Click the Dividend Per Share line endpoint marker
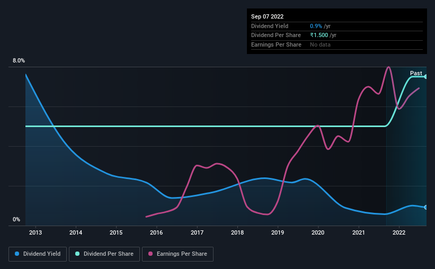Image resolution: width=435 pixels, height=269 pixels. click(425, 77)
